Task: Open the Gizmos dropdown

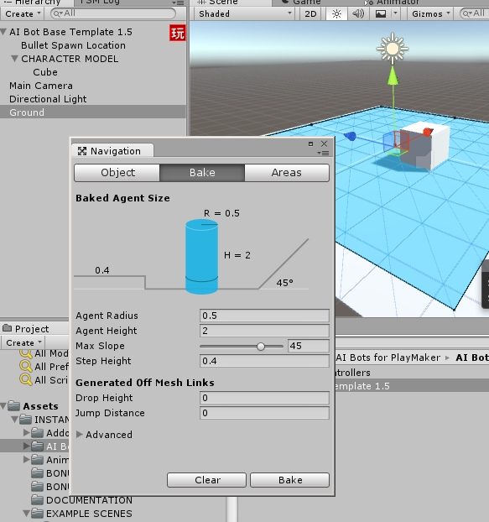Action: [431, 14]
